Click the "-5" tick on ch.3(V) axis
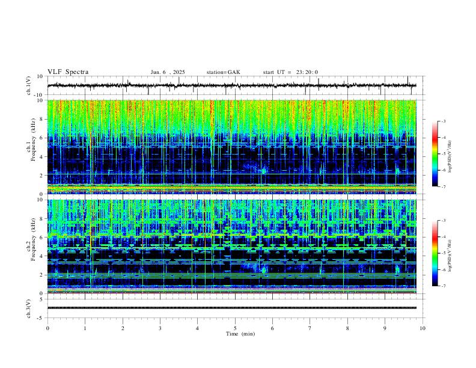 coord(41,318)
